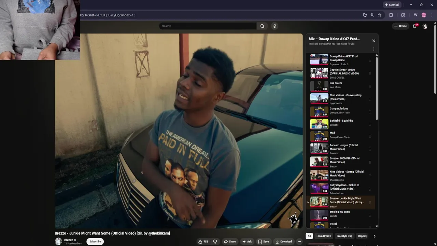Open options for Brezzo - 200MPH row

[x=370, y=162]
